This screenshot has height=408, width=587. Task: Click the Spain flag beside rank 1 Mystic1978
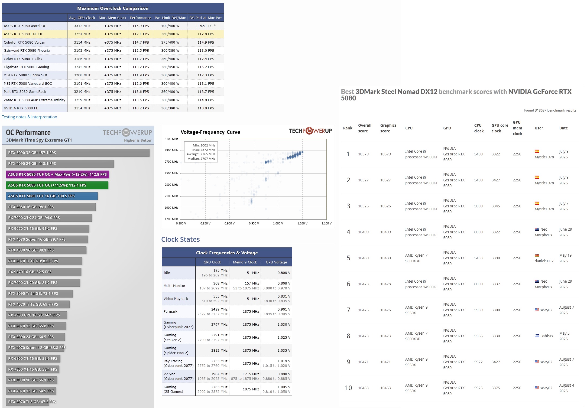pos(537,151)
